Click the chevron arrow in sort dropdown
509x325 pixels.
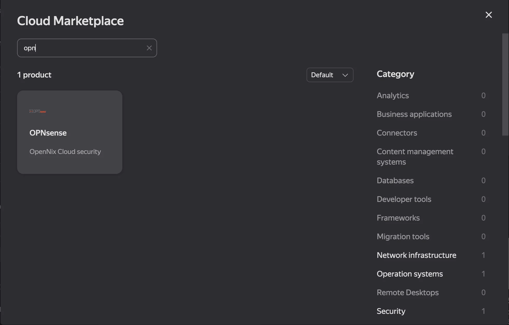coord(345,75)
